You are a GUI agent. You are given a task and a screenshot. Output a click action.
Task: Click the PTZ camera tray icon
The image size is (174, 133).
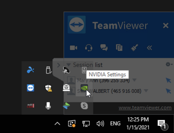[66, 88]
